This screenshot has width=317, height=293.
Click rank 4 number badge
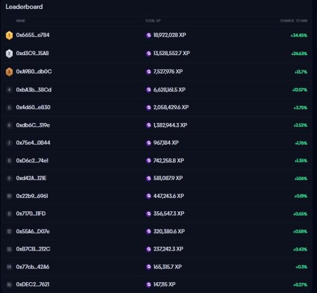click(x=9, y=90)
